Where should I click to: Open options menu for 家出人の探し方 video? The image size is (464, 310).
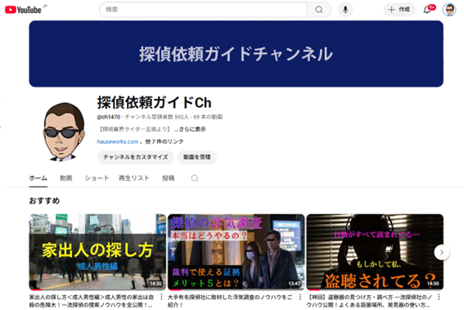(x=161, y=297)
